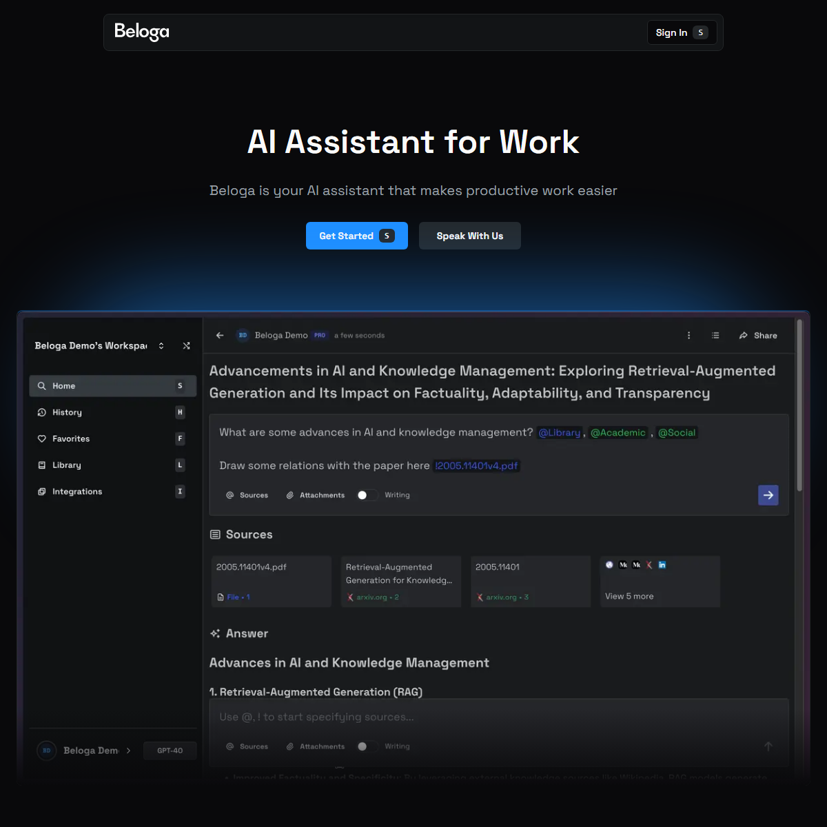This screenshot has height=827, width=827.
Task: Click Attachments paperclip in the query box
Action: point(315,496)
